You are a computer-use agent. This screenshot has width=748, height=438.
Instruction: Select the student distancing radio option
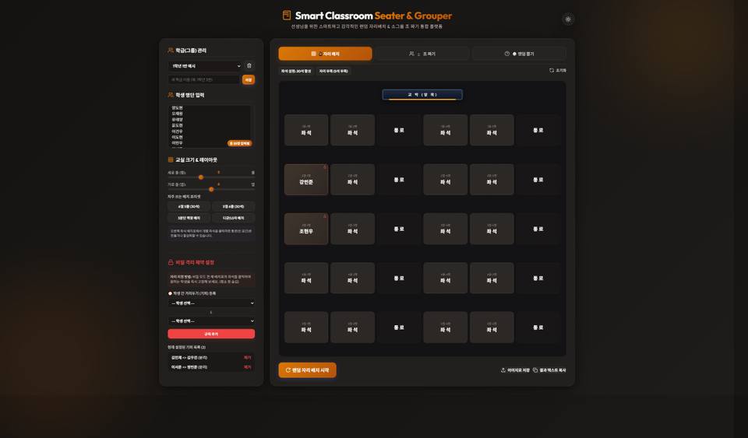(x=170, y=293)
